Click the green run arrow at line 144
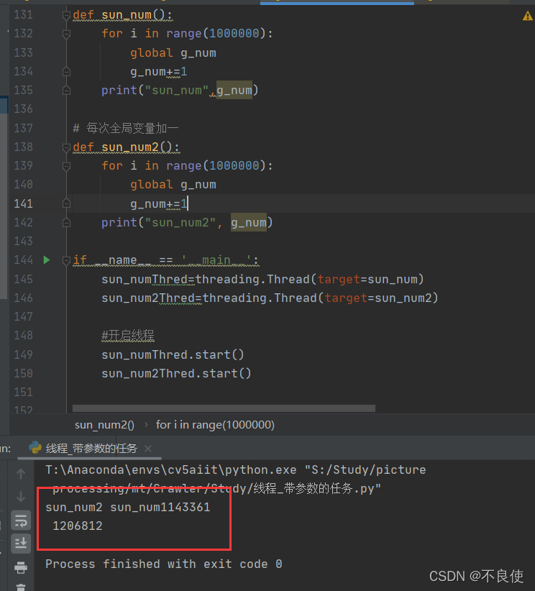 pyautogui.click(x=47, y=260)
